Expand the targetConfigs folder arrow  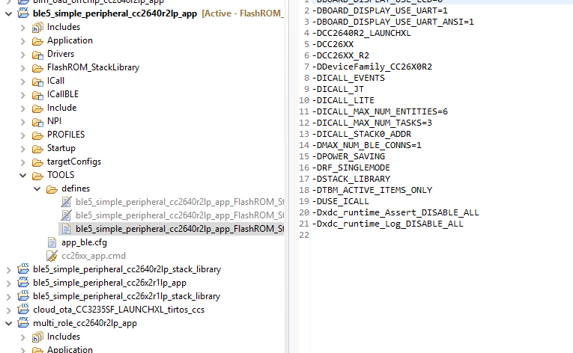click(22, 162)
